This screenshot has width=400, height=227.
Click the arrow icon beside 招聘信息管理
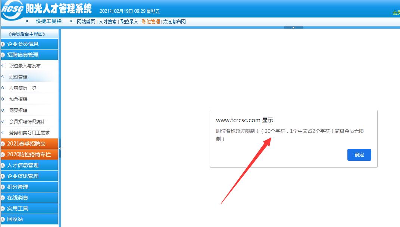[4, 54]
